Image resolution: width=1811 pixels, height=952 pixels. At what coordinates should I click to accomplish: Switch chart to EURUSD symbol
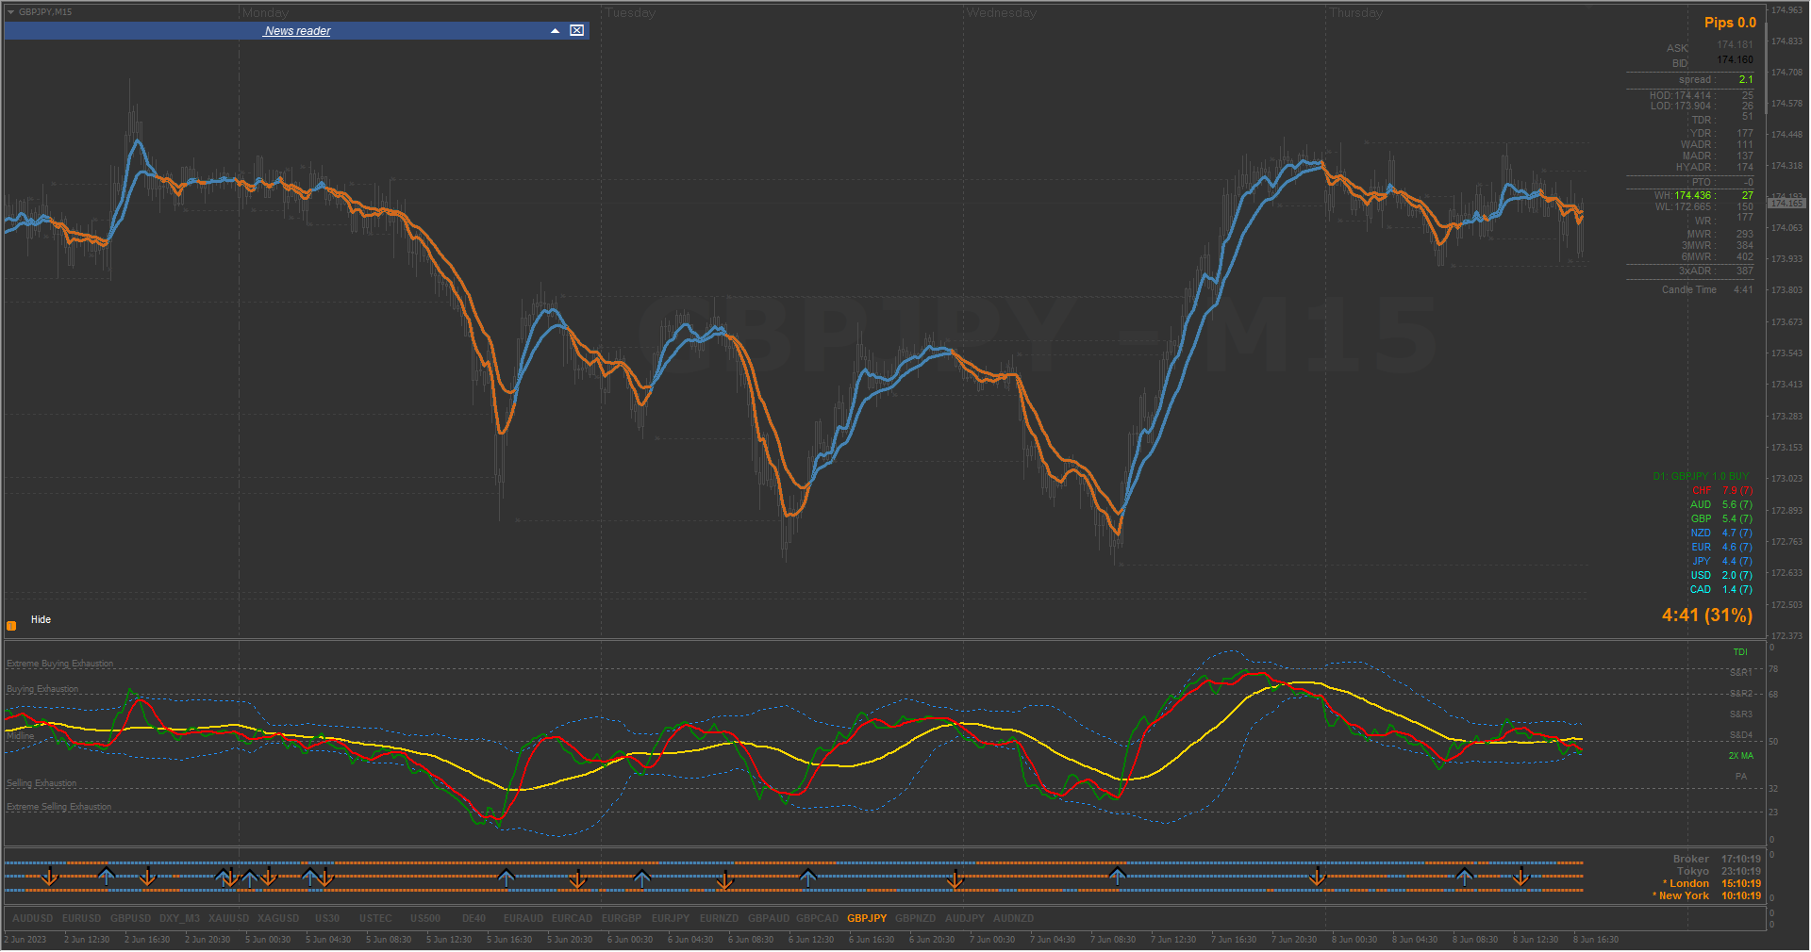81,918
